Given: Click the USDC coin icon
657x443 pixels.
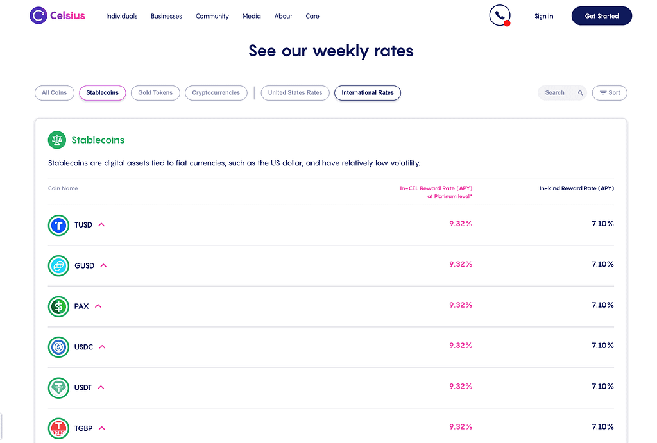Looking at the screenshot, I should point(58,347).
